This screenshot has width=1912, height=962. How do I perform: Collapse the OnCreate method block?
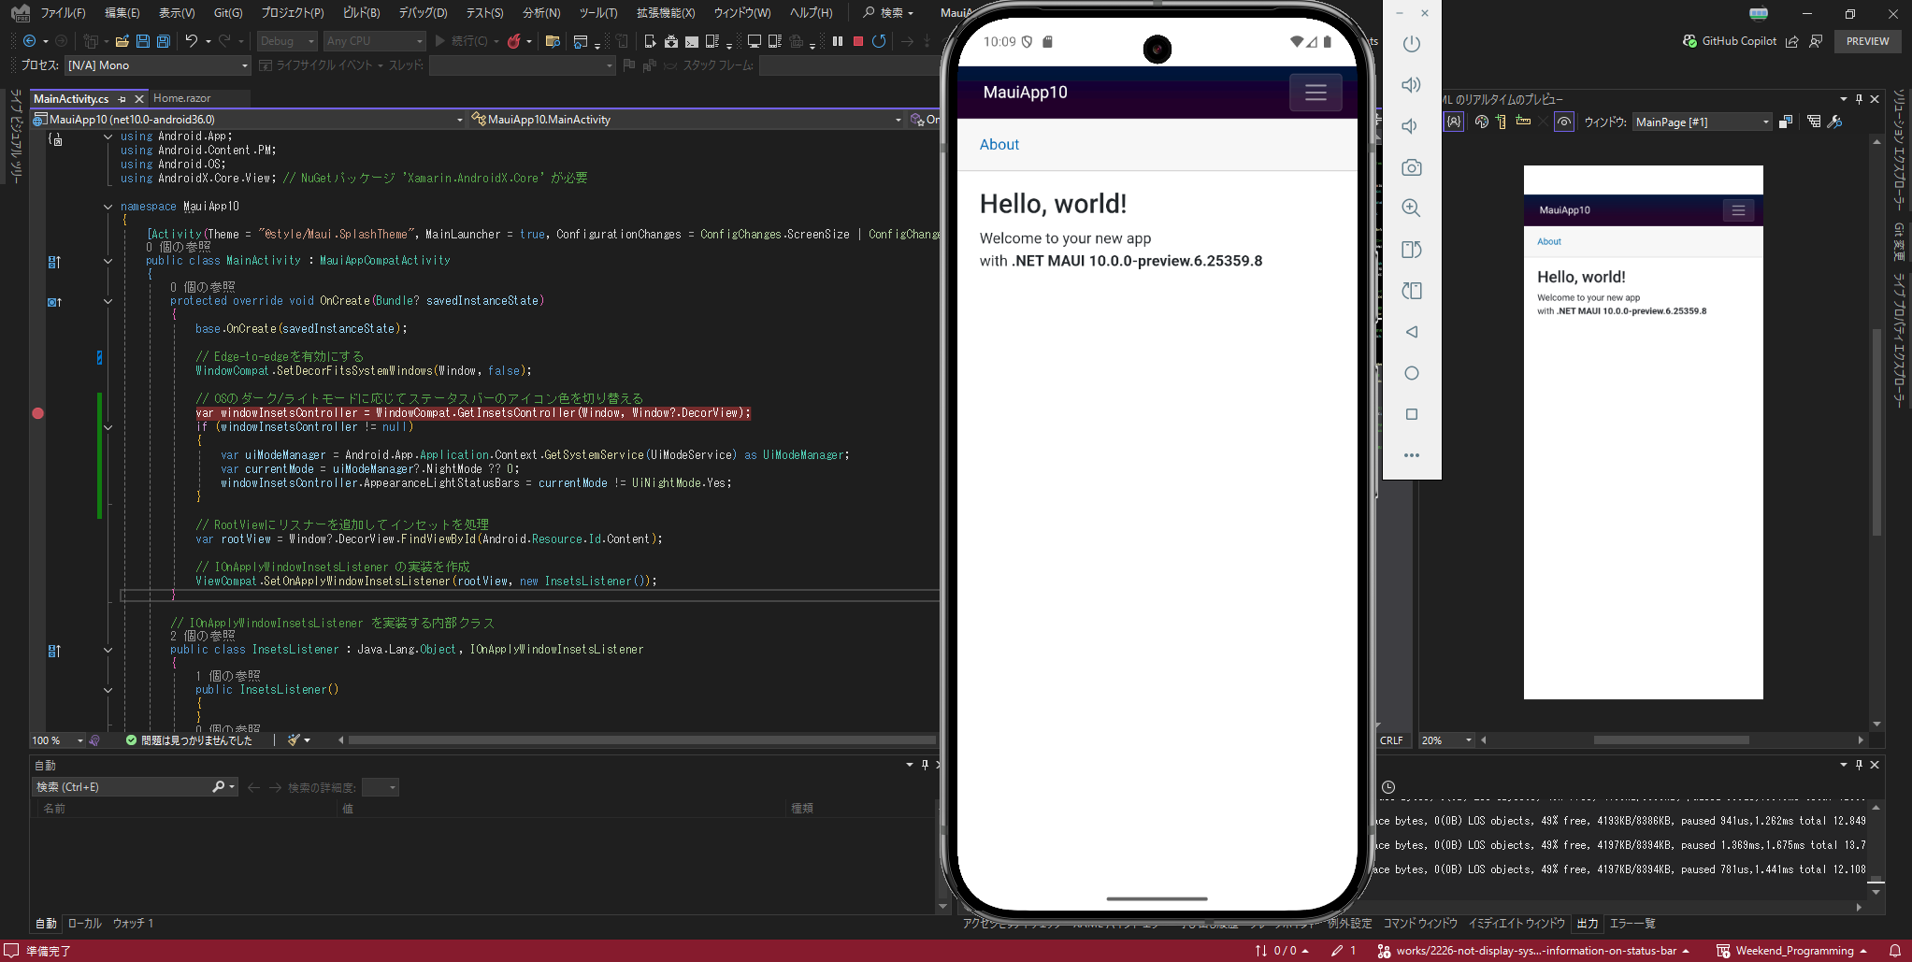pyautogui.click(x=108, y=301)
